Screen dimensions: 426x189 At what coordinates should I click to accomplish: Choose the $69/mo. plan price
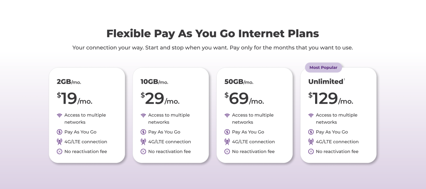point(244,98)
